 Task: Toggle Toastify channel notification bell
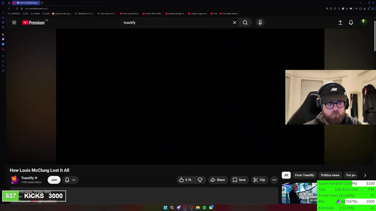[67, 180]
